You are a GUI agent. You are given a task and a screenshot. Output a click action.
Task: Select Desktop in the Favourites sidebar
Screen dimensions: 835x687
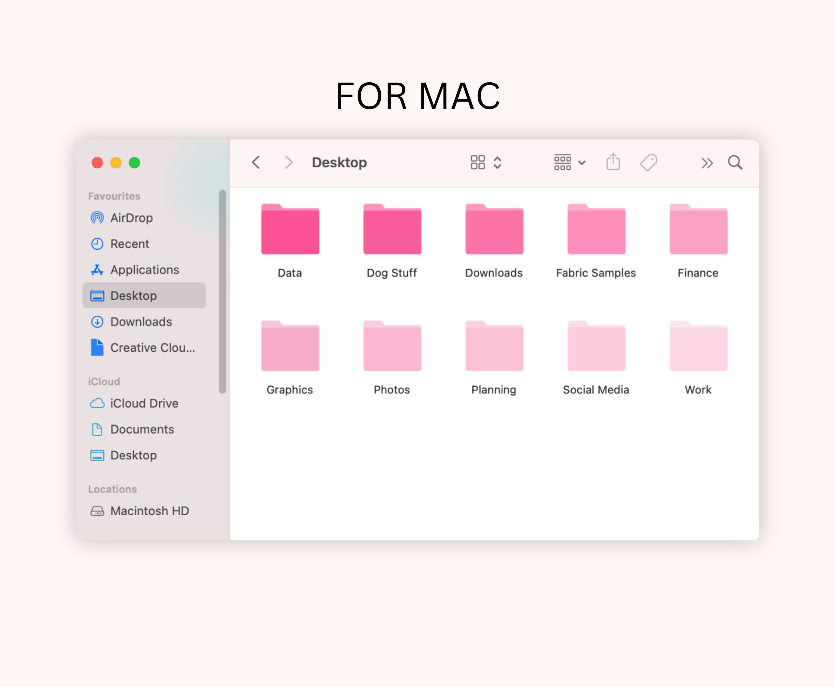coord(134,295)
